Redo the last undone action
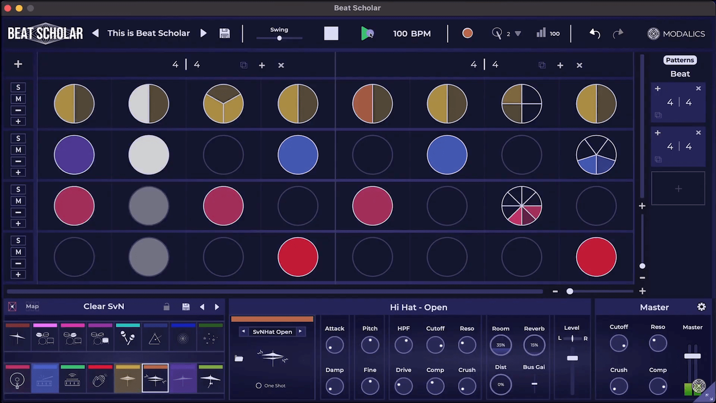The image size is (716, 403). [618, 34]
